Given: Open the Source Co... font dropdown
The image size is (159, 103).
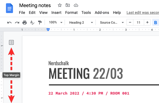Looking at the screenshot, I should [112, 23].
